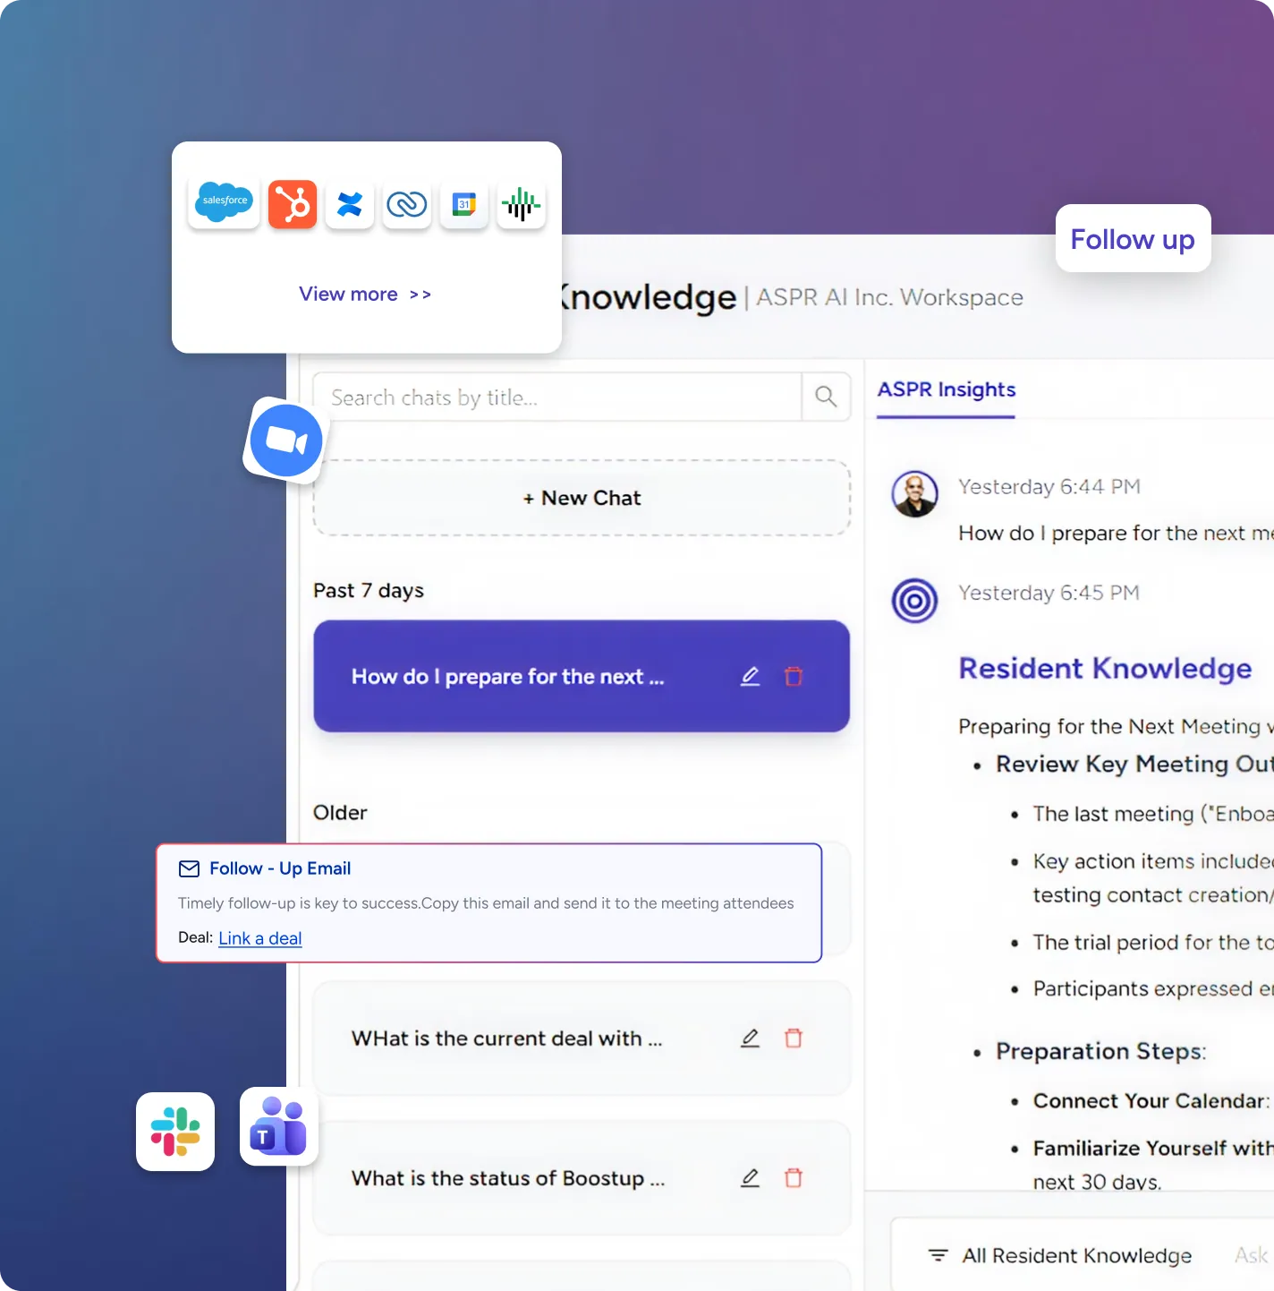Select the HubSpot integration icon

(x=293, y=204)
